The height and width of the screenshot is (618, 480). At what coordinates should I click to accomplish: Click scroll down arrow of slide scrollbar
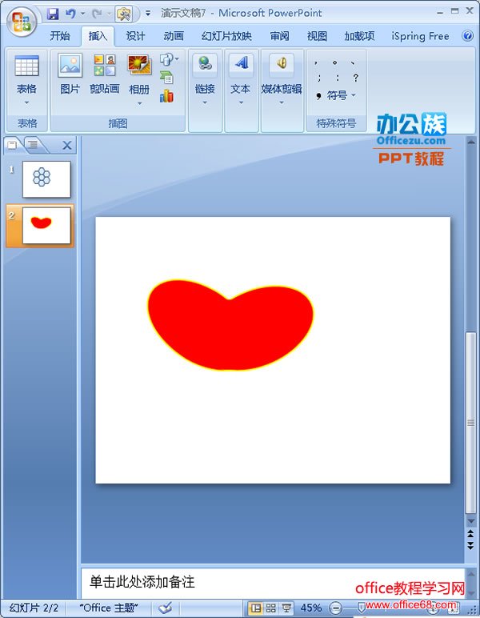pos(471,521)
